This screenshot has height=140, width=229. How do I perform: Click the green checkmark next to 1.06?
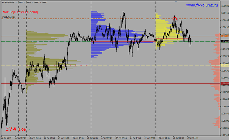point(29,130)
